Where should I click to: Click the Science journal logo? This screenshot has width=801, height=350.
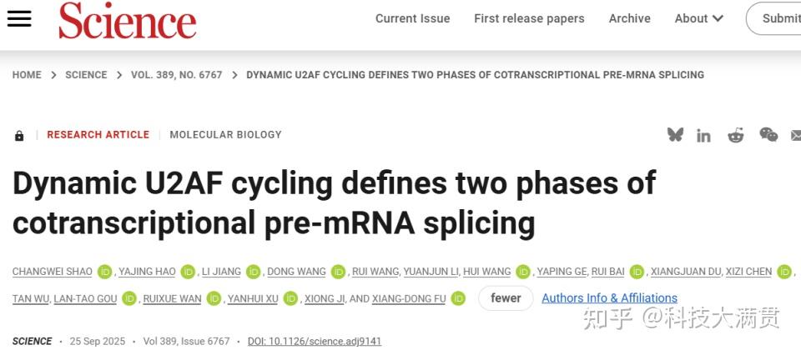pyautogui.click(x=128, y=21)
